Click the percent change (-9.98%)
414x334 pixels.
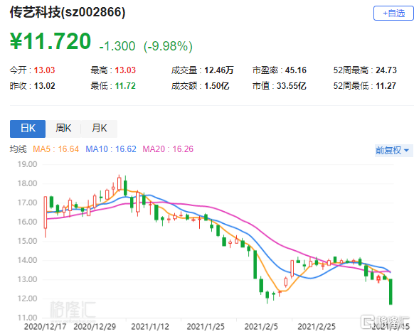pos(168,46)
